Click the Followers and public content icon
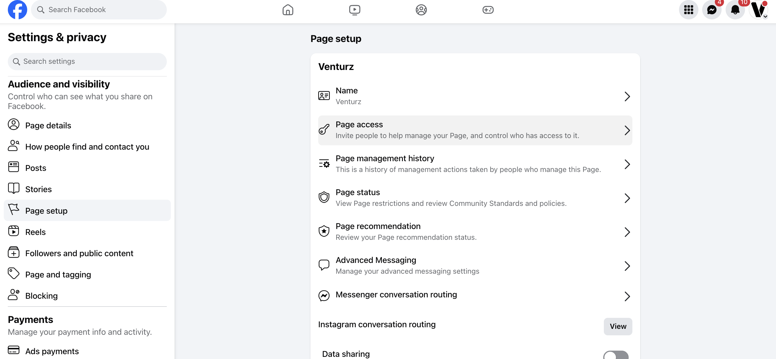 click(13, 252)
